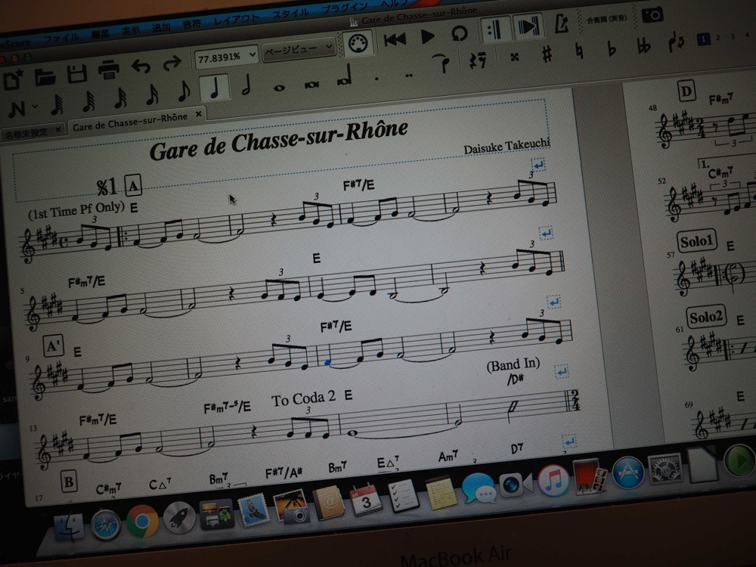756x567 pixels.
Task: Select the To Coda 2 marking
Action: [x=303, y=398]
